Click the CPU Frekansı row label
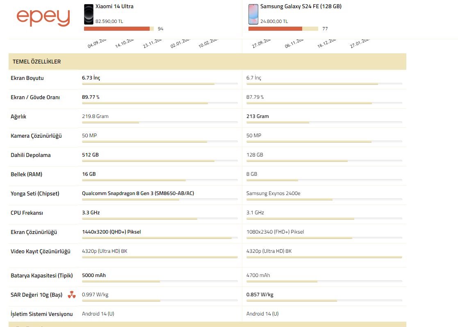Image resolution: width=458 pixels, height=327 pixels. tap(27, 213)
